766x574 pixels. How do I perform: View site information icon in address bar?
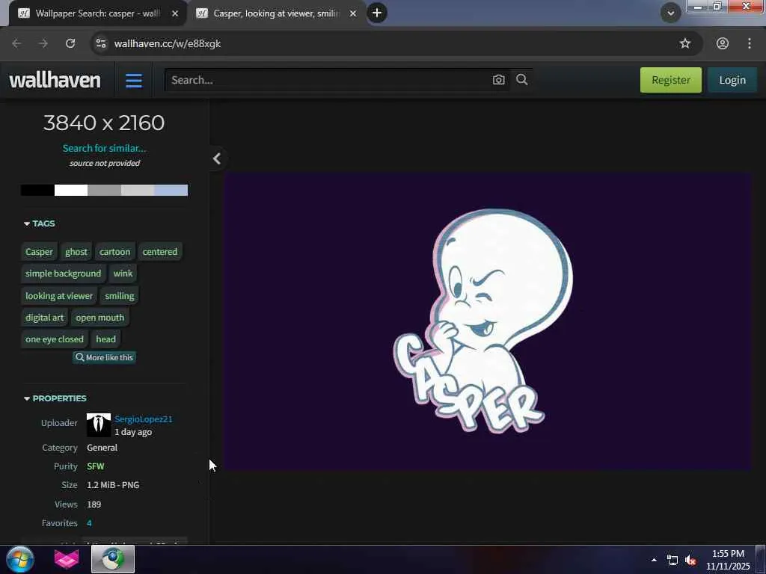pyautogui.click(x=101, y=43)
